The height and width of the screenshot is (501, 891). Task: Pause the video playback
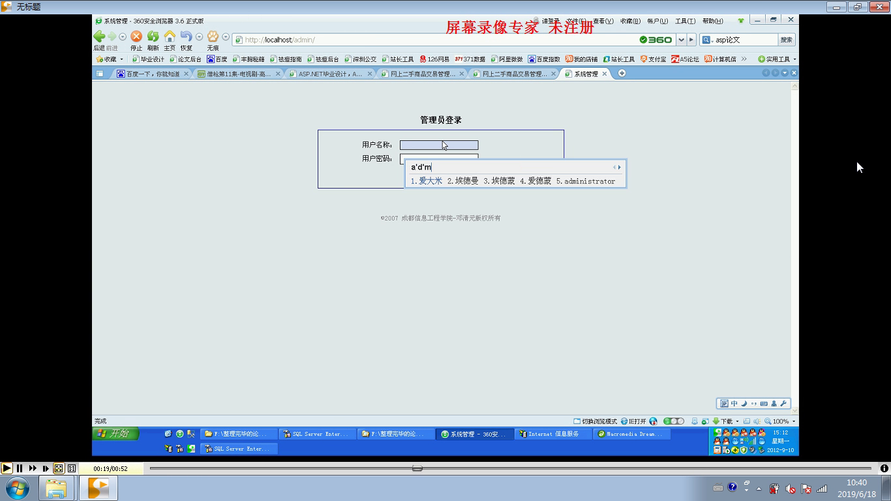tap(20, 468)
